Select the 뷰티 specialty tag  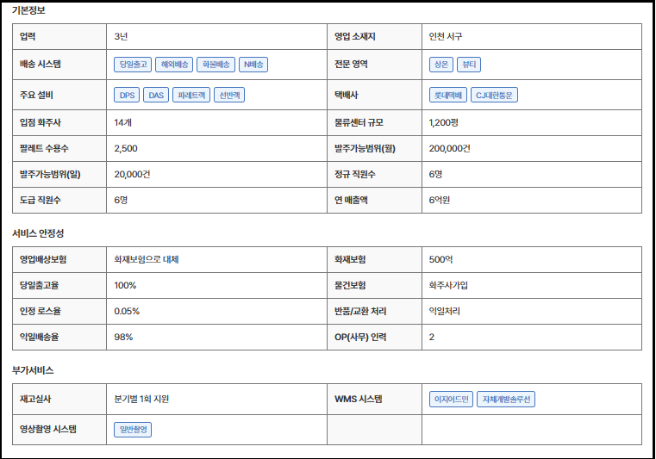(x=469, y=65)
